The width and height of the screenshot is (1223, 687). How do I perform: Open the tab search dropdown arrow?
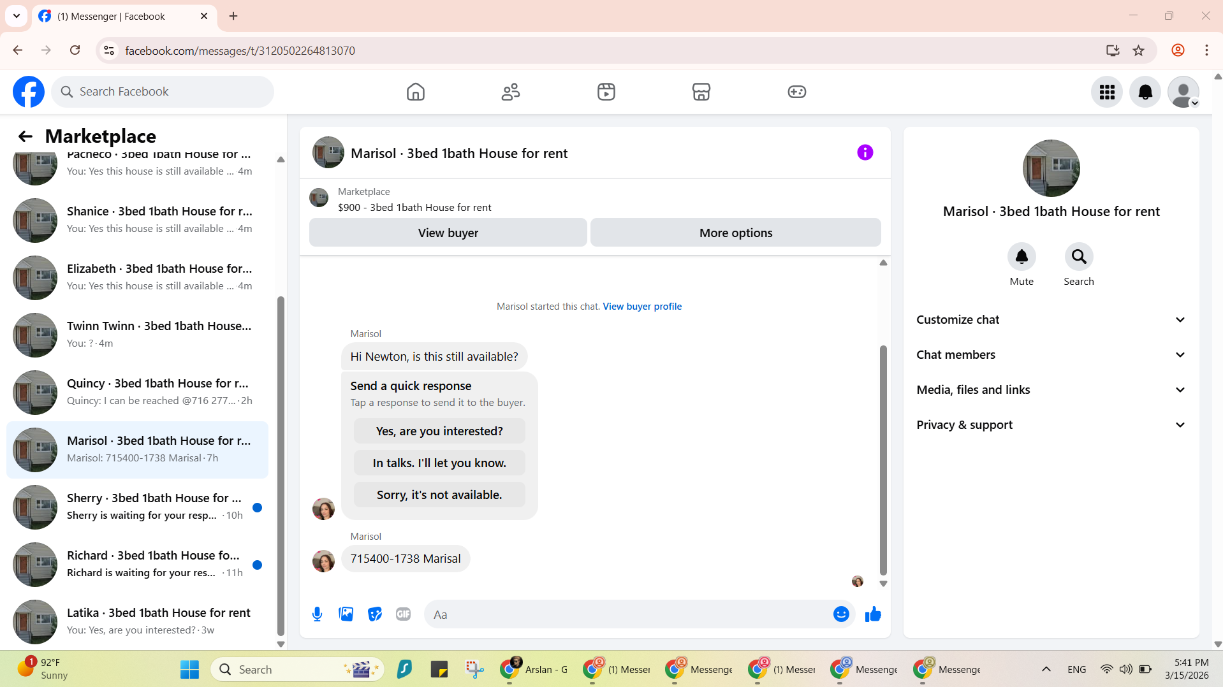(17, 16)
